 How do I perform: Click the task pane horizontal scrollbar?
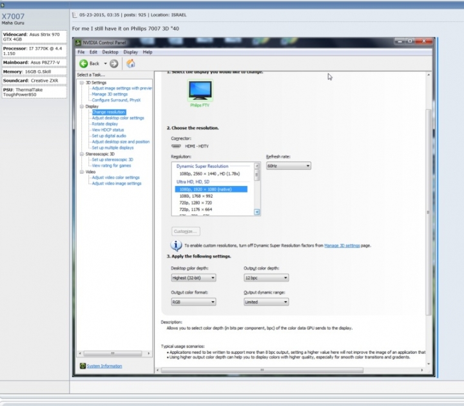coord(113,353)
